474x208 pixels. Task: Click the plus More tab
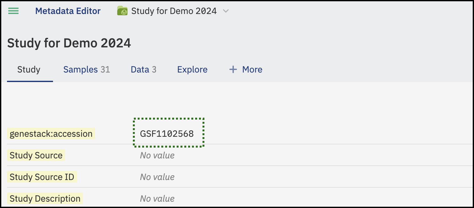pyautogui.click(x=246, y=70)
